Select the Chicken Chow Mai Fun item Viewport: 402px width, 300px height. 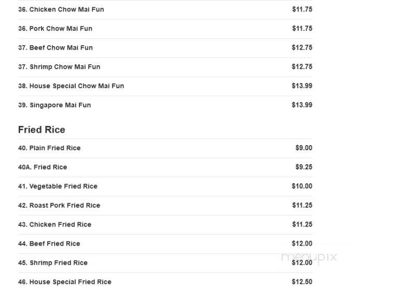tap(165, 9)
